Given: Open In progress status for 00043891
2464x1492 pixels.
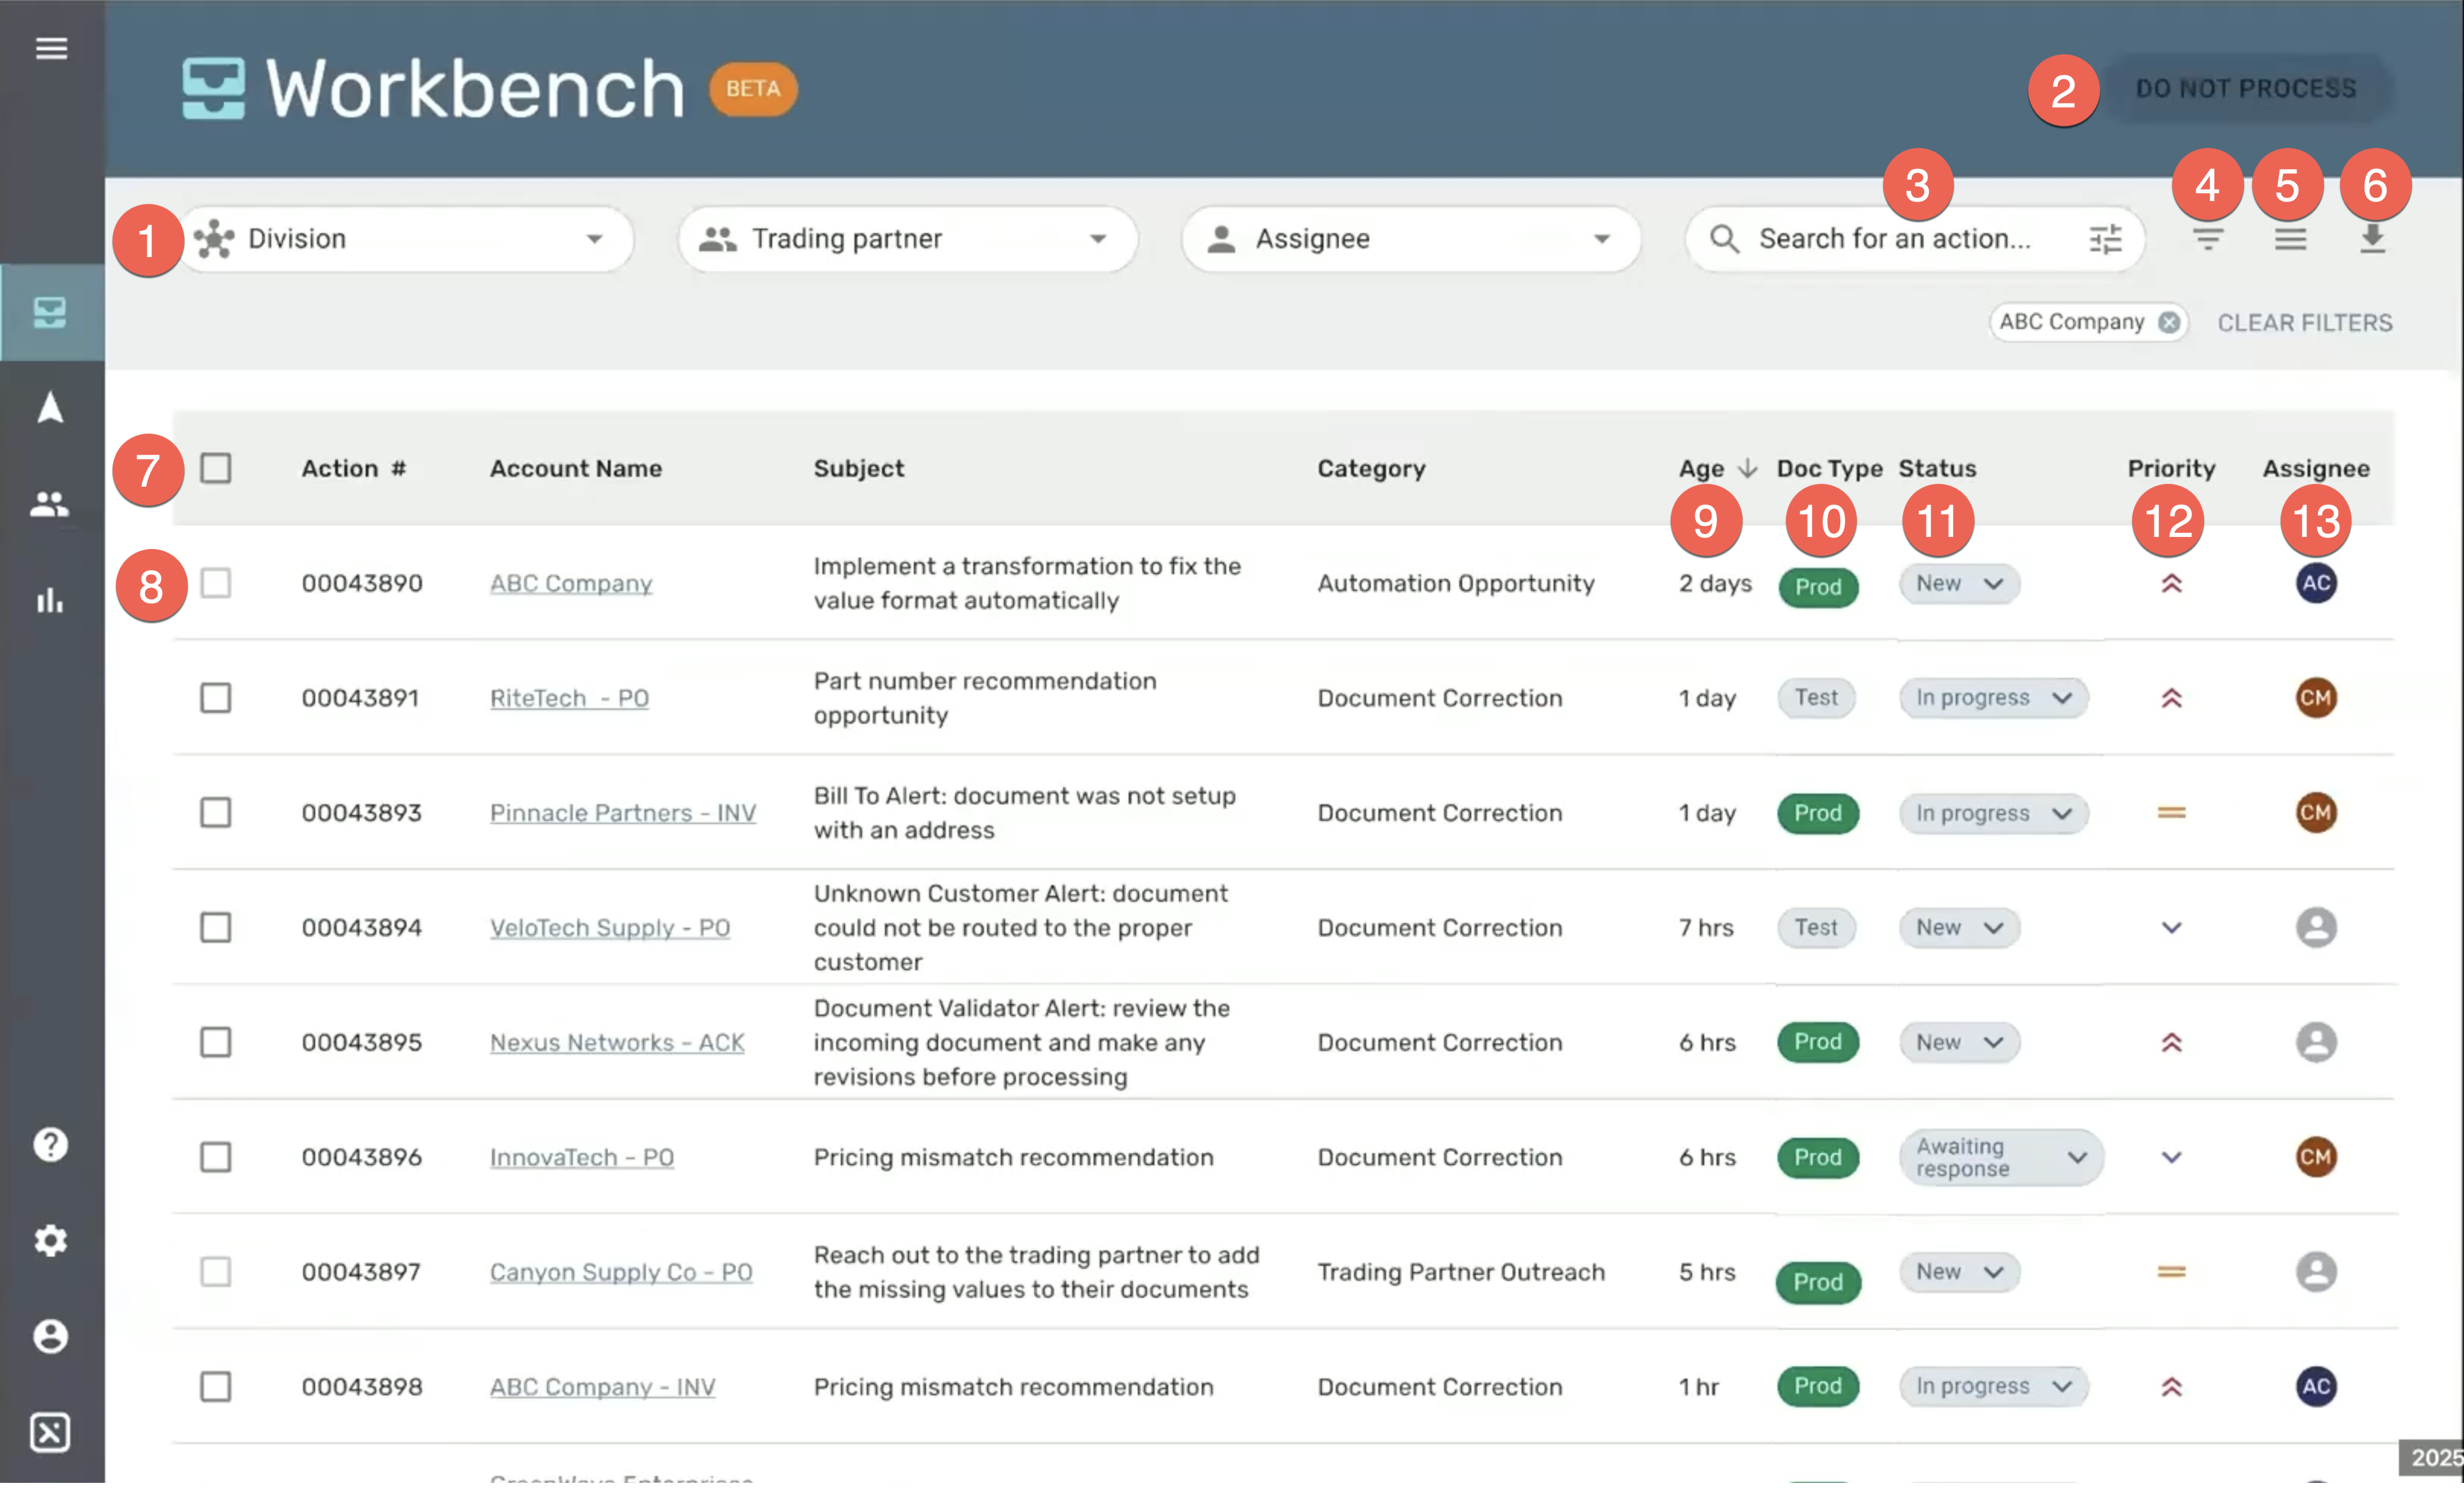Looking at the screenshot, I should click(x=1993, y=698).
